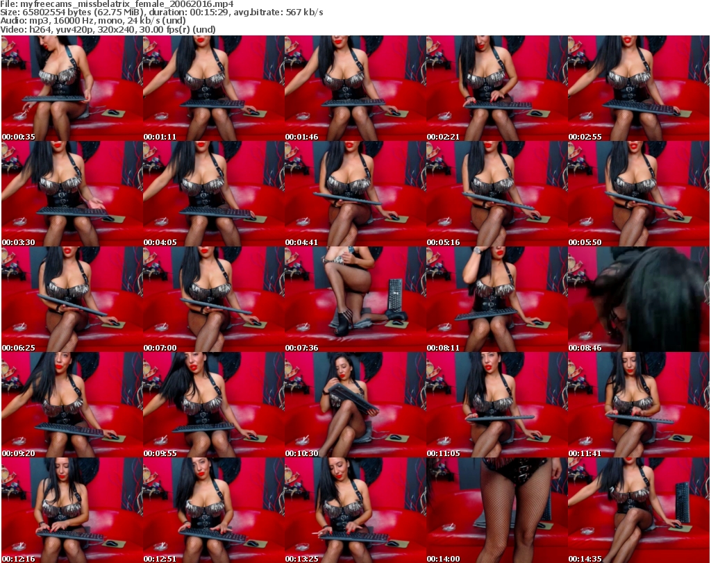Select the thumbnail stamped 00:09:20
711x563 pixels.
[x=72, y=405]
